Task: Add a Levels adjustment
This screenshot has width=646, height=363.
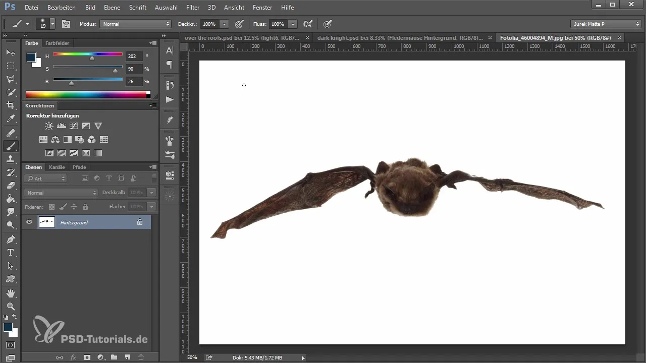Action: tap(62, 126)
